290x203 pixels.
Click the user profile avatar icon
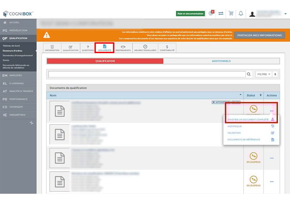click(252, 14)
